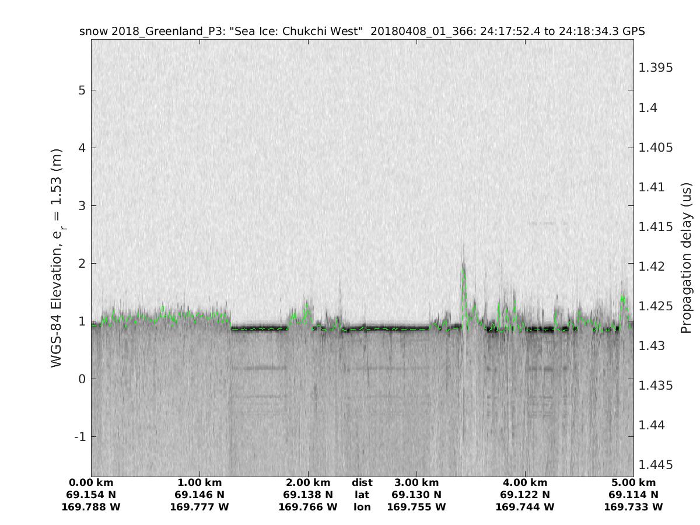Select the 3.00 km distance tick label
700x525 pixels.
tap(416, 482)
